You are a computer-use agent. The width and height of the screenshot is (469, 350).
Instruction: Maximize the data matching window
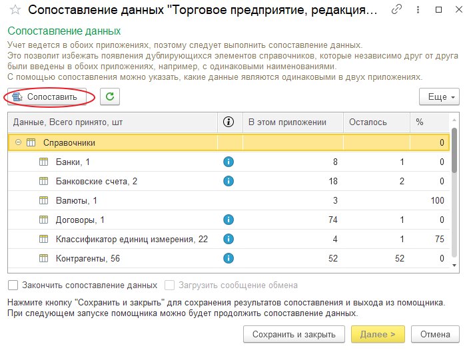(x=438, y=10)
